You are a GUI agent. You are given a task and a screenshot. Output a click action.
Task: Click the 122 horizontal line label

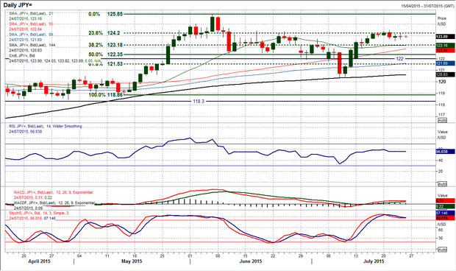400,59
